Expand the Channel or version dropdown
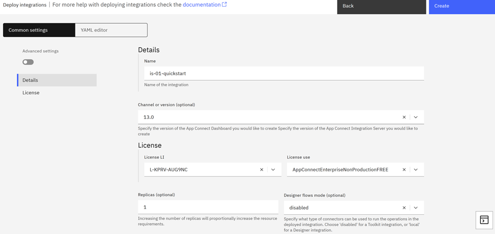Viewport: 495px width, 234px height. click(x=416, y=117)
